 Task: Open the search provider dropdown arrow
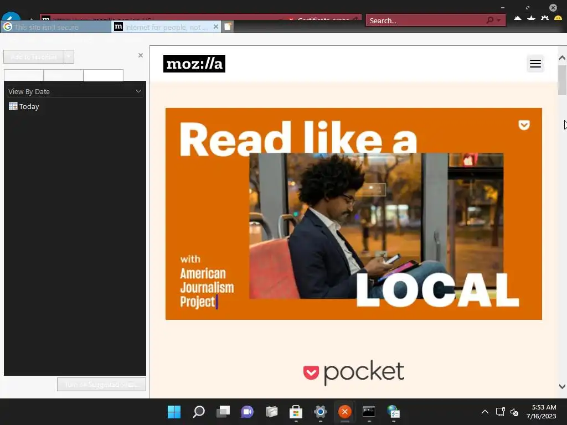499,20
